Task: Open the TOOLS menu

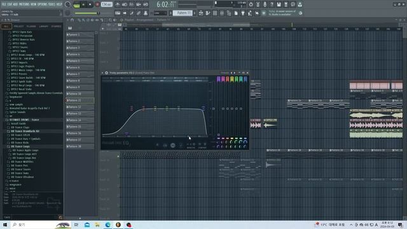Action: 52,4
